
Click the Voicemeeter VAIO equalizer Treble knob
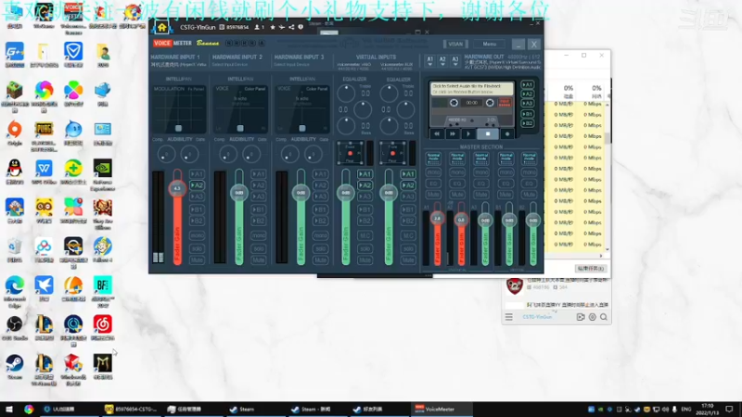click(346, 94)
